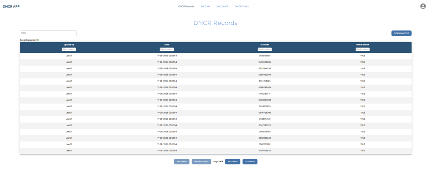Click the First Page button
432x193 pixels.
click(x=181, y=161)
